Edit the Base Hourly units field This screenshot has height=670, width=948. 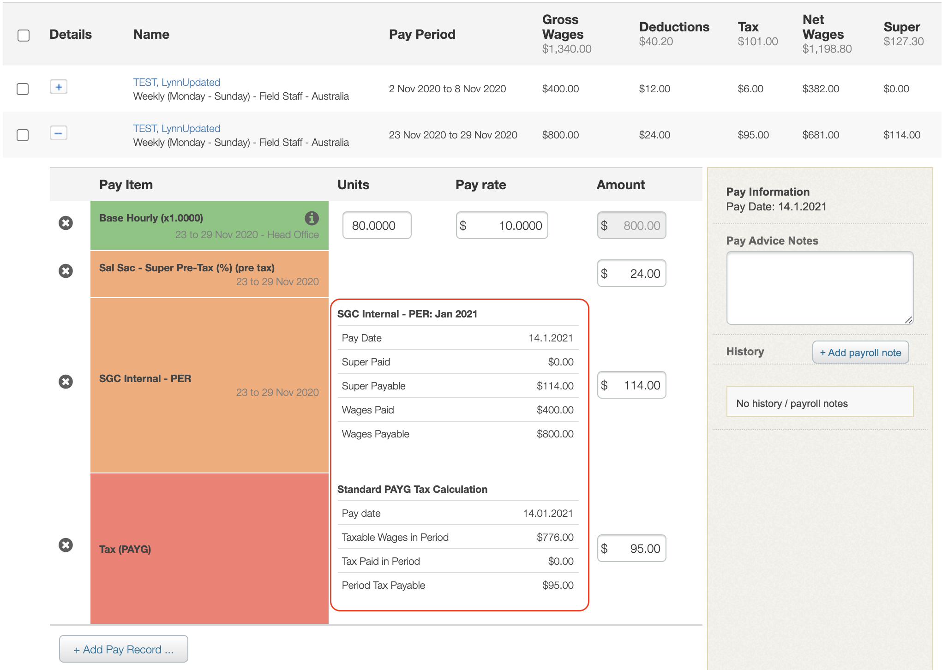377,226
